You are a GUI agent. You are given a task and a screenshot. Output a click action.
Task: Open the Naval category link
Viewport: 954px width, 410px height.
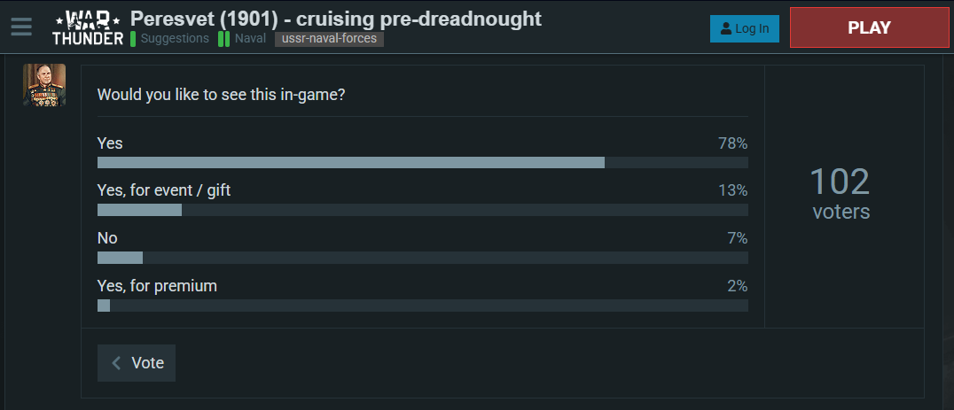pyautogui.click(x=250, y=39)
